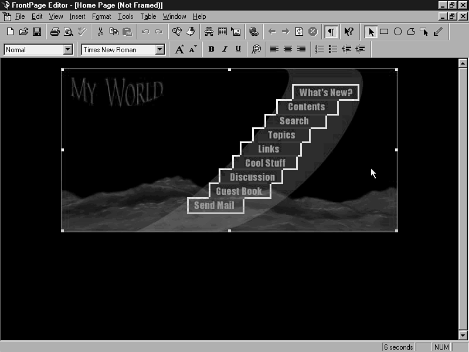Open the Format menu
Viewport: 469px width, 352px height.
[x=101, y=16]
